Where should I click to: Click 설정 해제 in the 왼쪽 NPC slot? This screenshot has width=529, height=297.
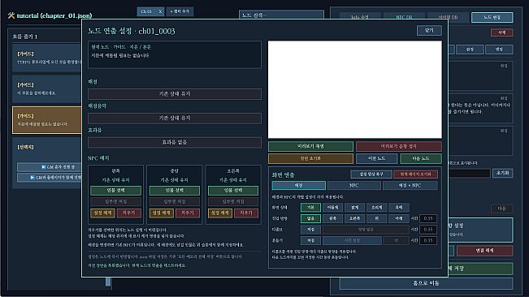102,213
